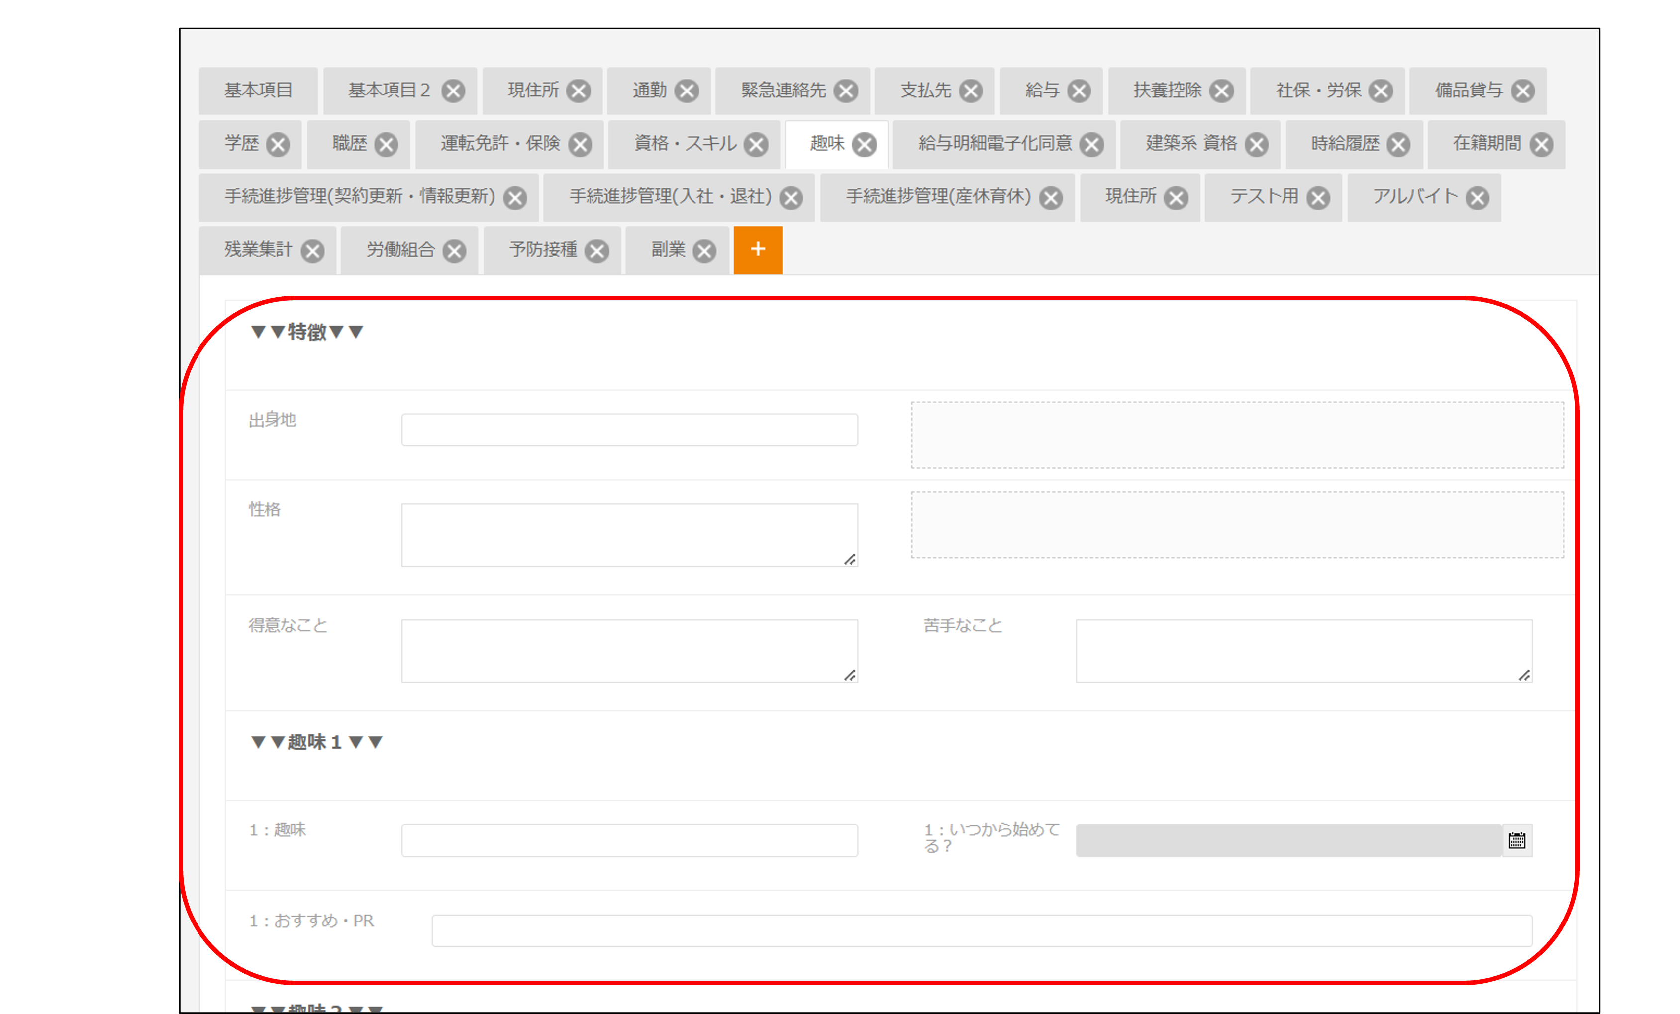This screenshot has width=1680, height=1014.
Task: Remove the 基本項目２ tab with its X icon
Action: tap(453, 91)
